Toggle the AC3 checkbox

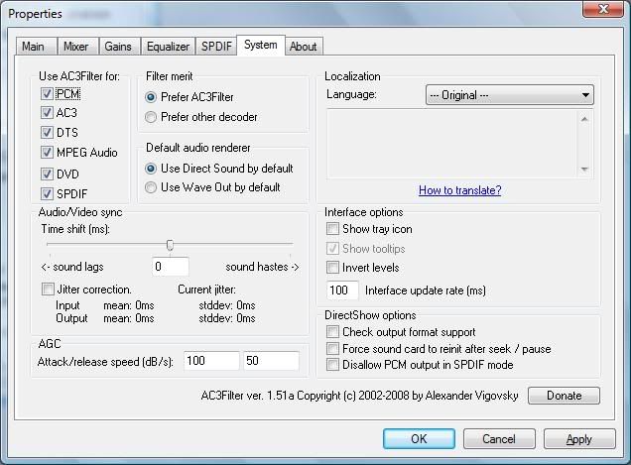[47, 112]
